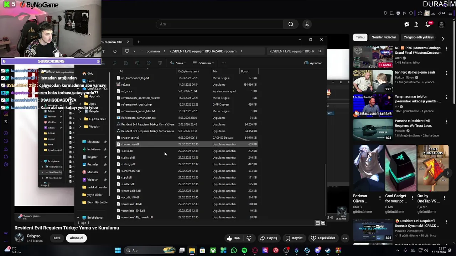Open the Sırala sort dropdown

[x=178, y=63]
